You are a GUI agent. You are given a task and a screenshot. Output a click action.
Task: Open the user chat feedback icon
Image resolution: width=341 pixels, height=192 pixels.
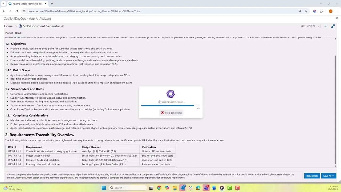click(x=333, y=26)
